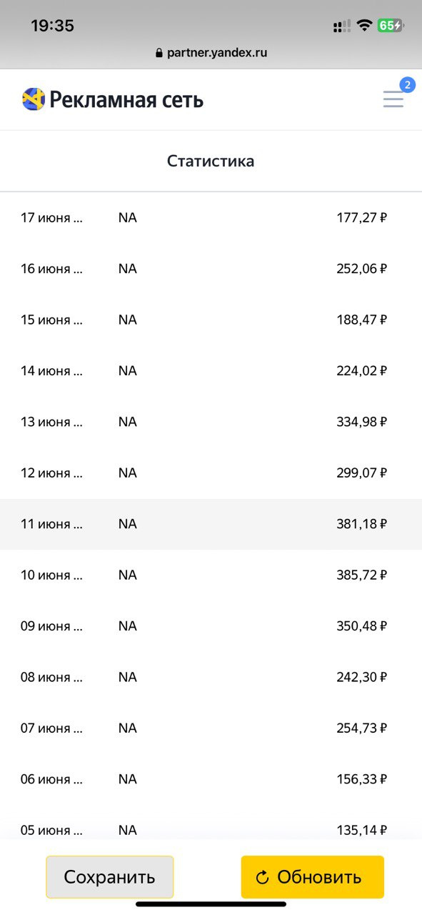Tap the 19:35 clock in status bar
422x915 pixels.
52,26
